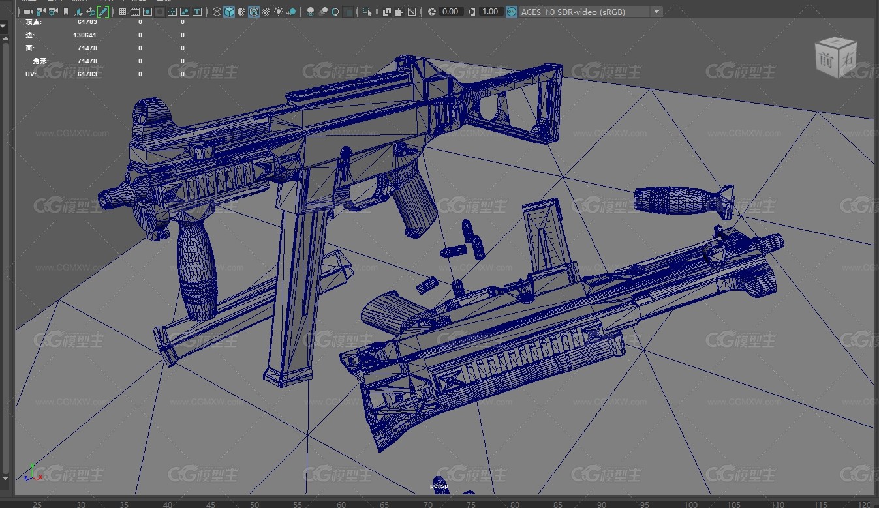Jump to frame 105 on time slider

click(x=733, y=504)
